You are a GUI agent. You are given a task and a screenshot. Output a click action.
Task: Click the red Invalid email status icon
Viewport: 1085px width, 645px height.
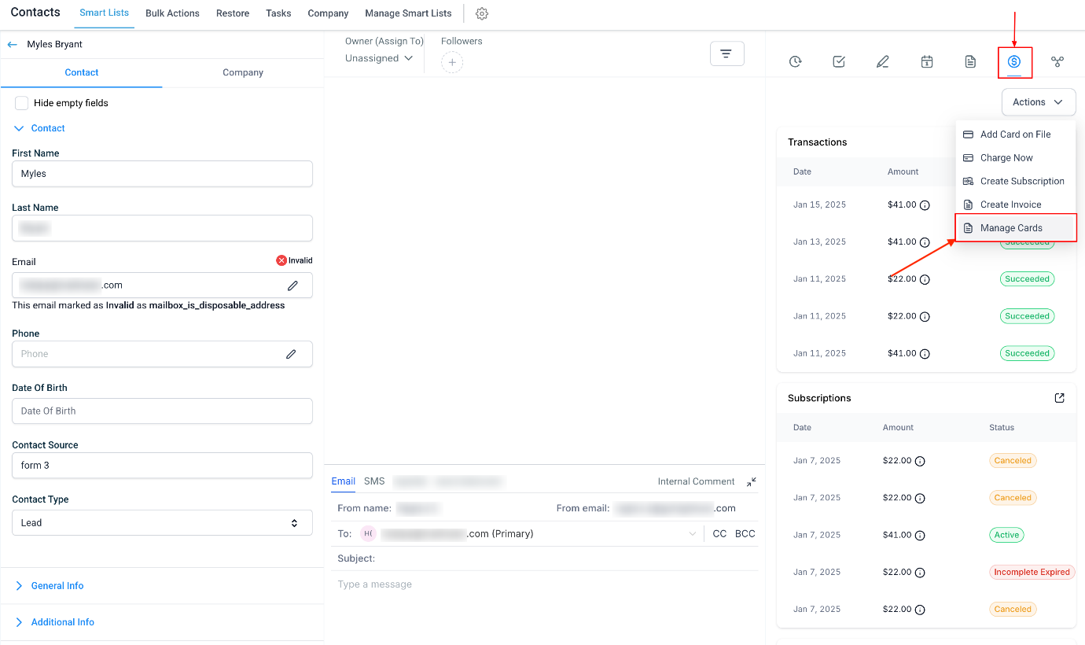(281, 260)
